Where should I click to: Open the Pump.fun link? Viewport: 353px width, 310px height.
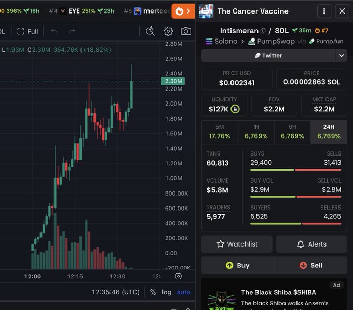[326, 41]
